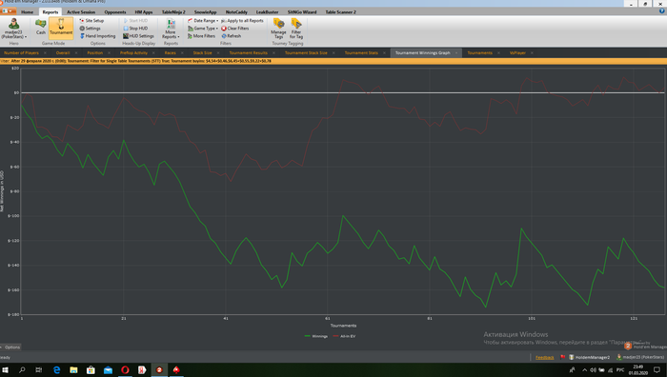Open Settings in the Options group
This screenshot has height=377, width=667.
(x=90, y=28)
